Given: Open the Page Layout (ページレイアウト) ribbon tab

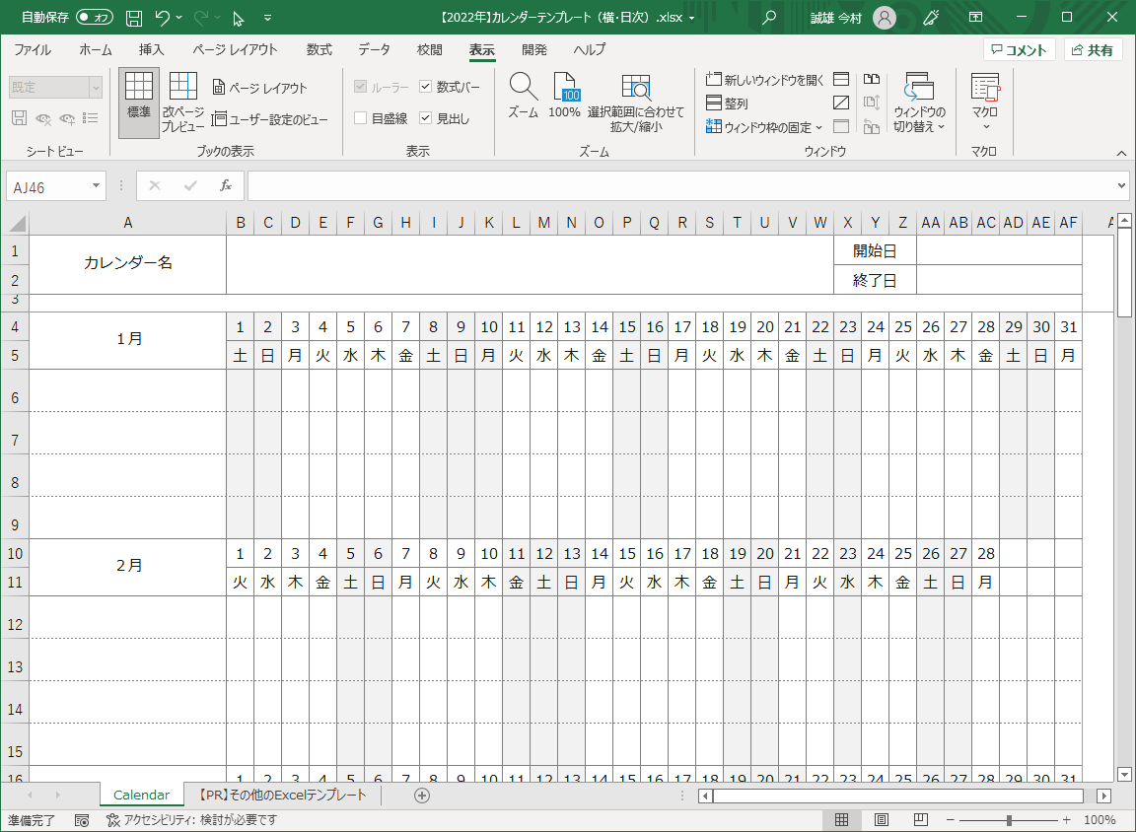Looking at the screenshot, I should coord(235,50).
